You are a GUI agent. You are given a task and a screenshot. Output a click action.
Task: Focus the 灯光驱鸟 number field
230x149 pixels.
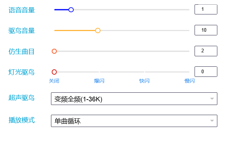206,71
